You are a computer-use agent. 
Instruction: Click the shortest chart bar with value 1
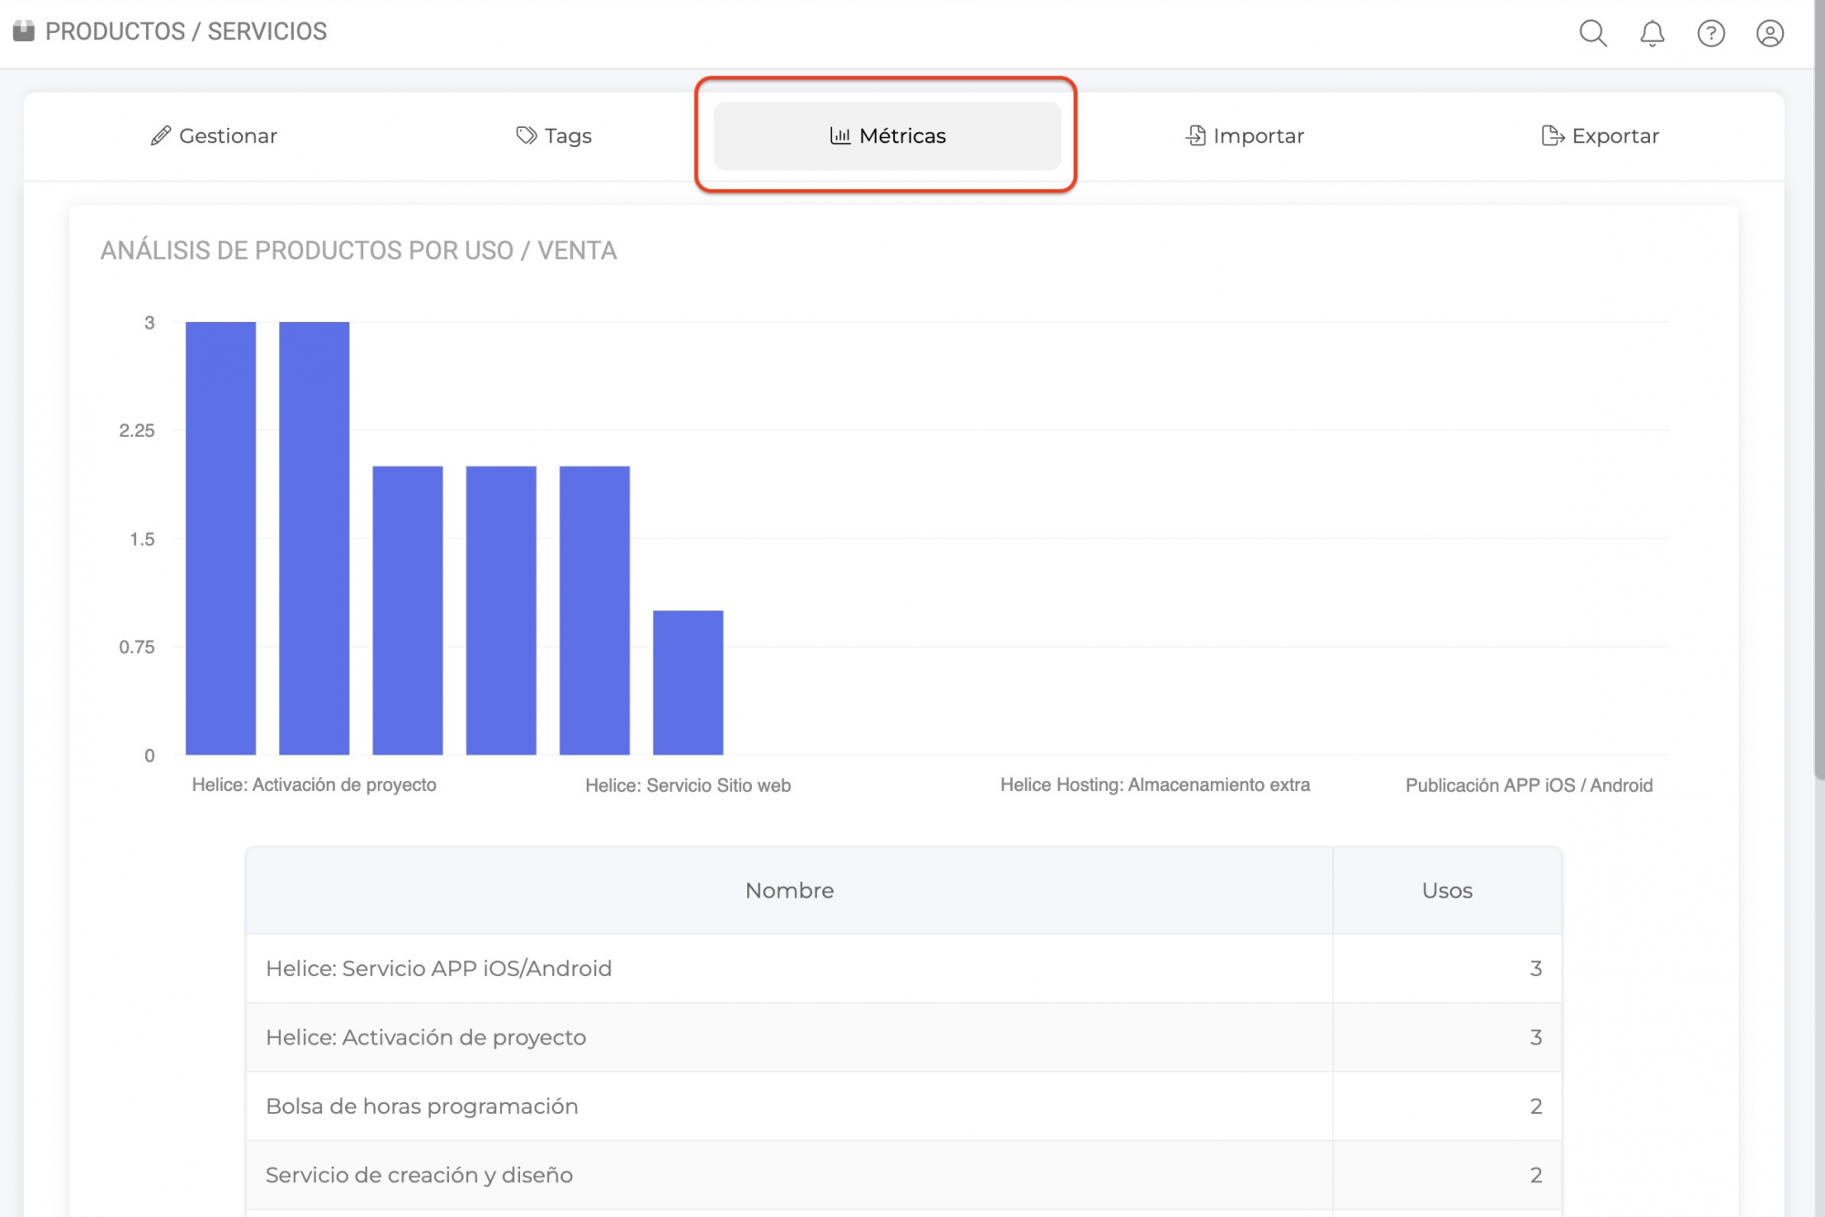[688, 682]
